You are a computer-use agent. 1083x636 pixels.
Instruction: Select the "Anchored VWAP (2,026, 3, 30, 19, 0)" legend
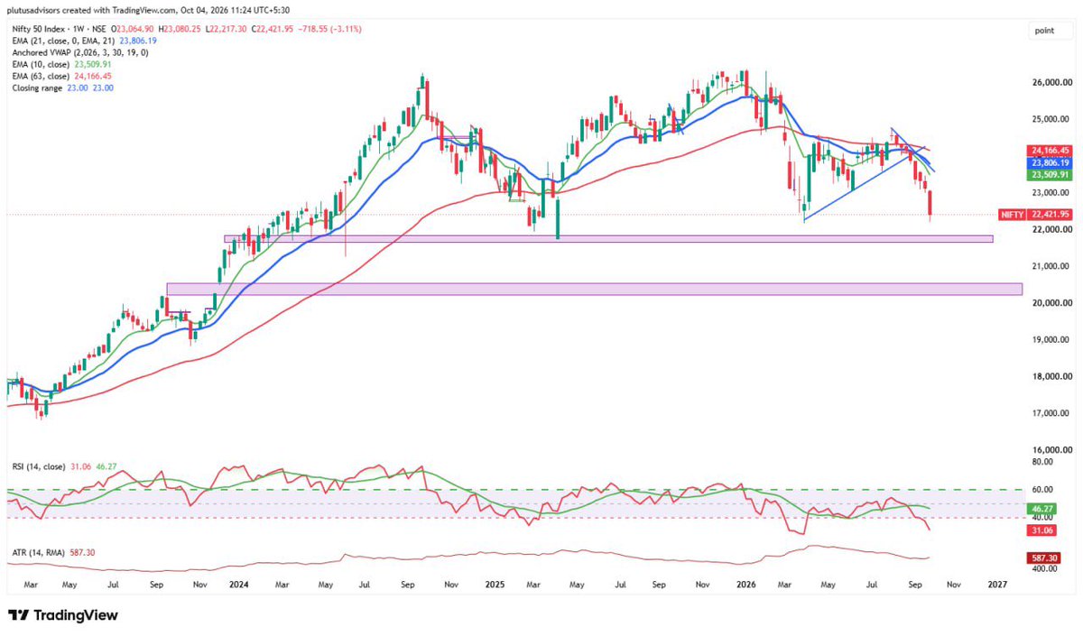tap(79, 52)
